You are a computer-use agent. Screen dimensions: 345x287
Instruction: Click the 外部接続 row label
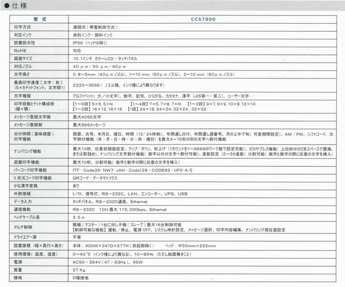click(22, 194)
